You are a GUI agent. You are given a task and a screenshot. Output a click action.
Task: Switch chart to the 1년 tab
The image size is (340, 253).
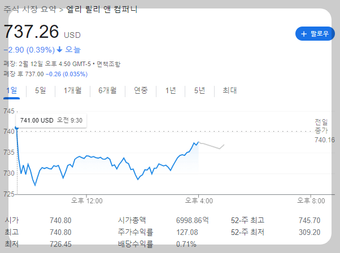[171, 90]
